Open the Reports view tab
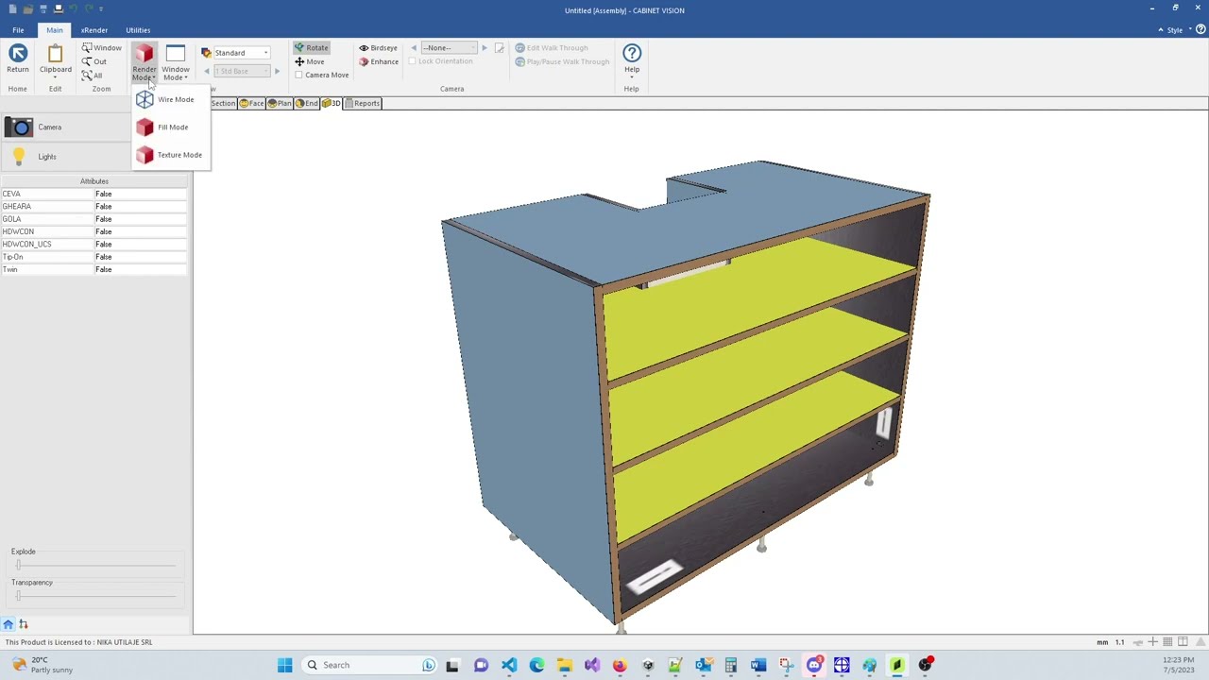This screenshot has width=1209, height=680. click(x=363, y=103)
